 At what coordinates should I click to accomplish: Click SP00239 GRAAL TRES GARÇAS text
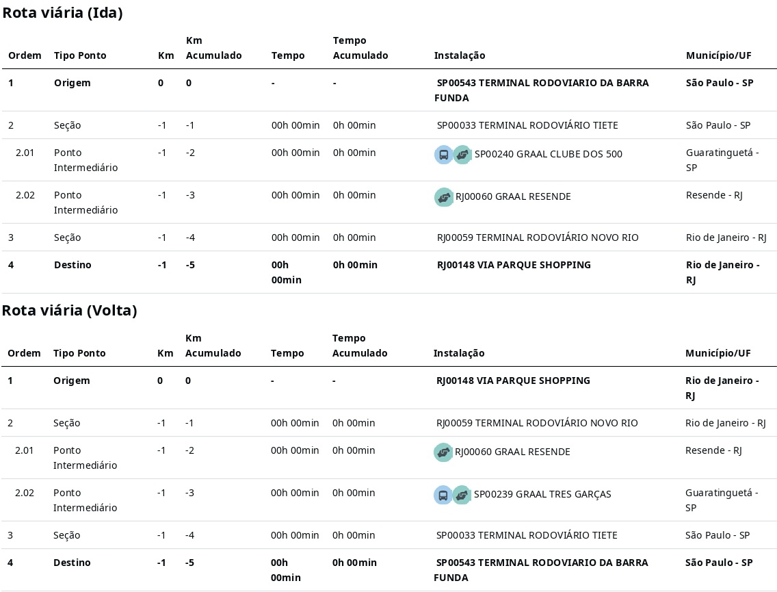click(x=542, y=494)
